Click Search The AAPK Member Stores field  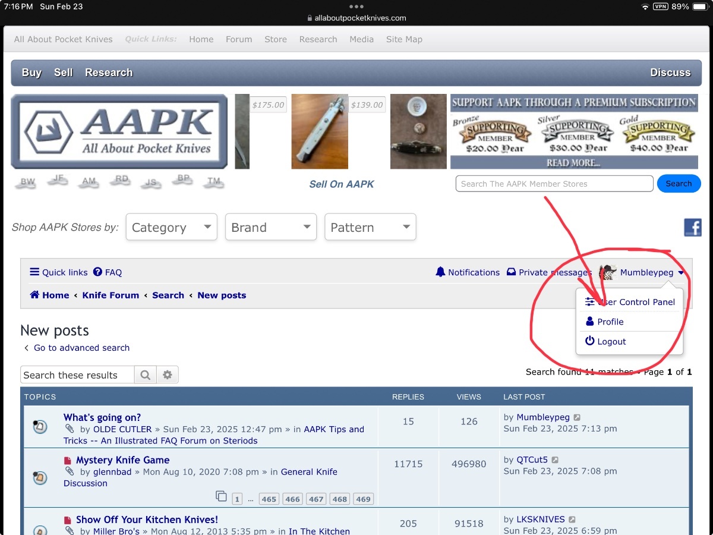pyautogui.click(x=554, y=184)
